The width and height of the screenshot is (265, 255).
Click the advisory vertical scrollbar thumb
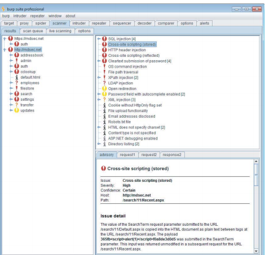256,175
